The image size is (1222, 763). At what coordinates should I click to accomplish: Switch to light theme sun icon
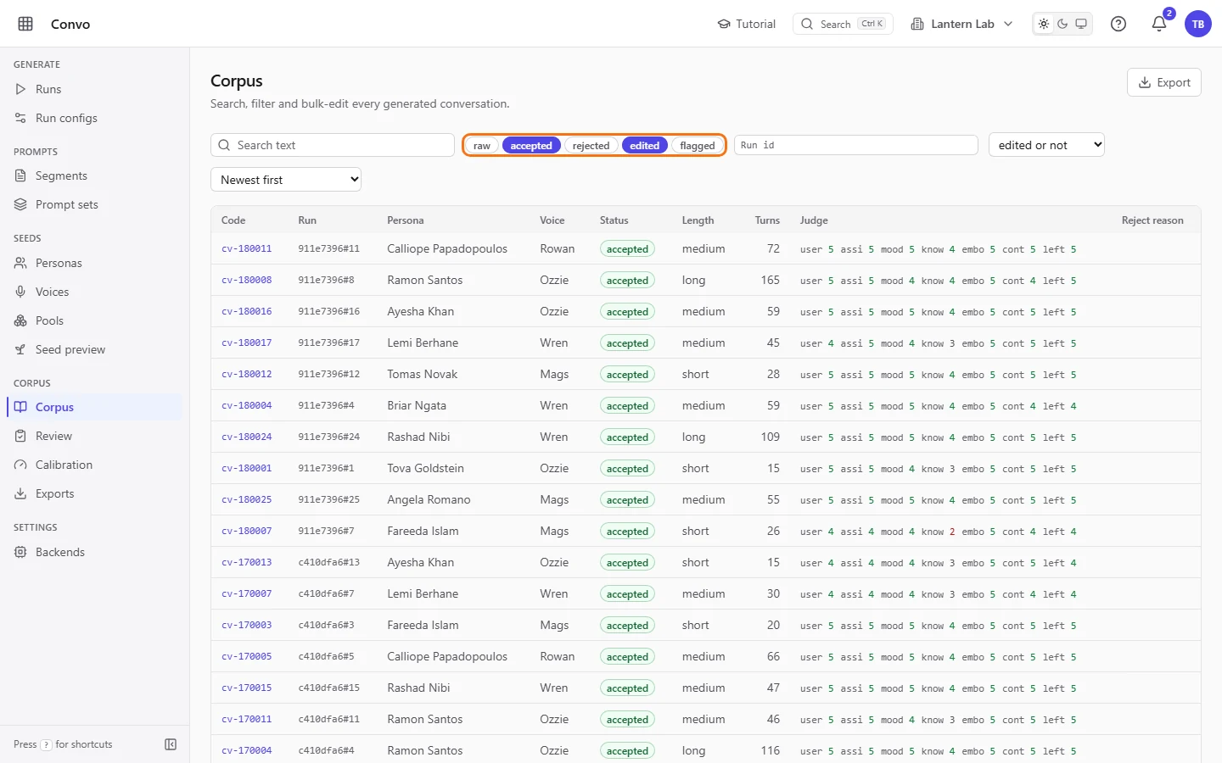click(1044, 24)
